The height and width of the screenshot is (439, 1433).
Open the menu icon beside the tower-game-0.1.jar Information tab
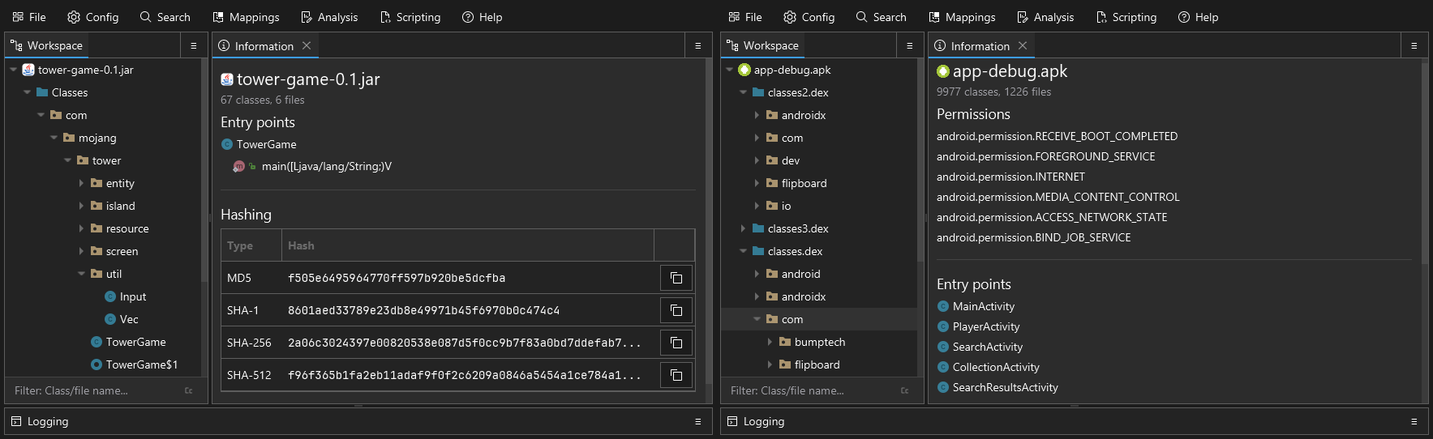(x=697, y=46)
